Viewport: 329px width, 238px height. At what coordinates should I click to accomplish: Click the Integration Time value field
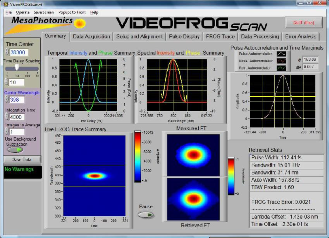[x=17, y=117]
